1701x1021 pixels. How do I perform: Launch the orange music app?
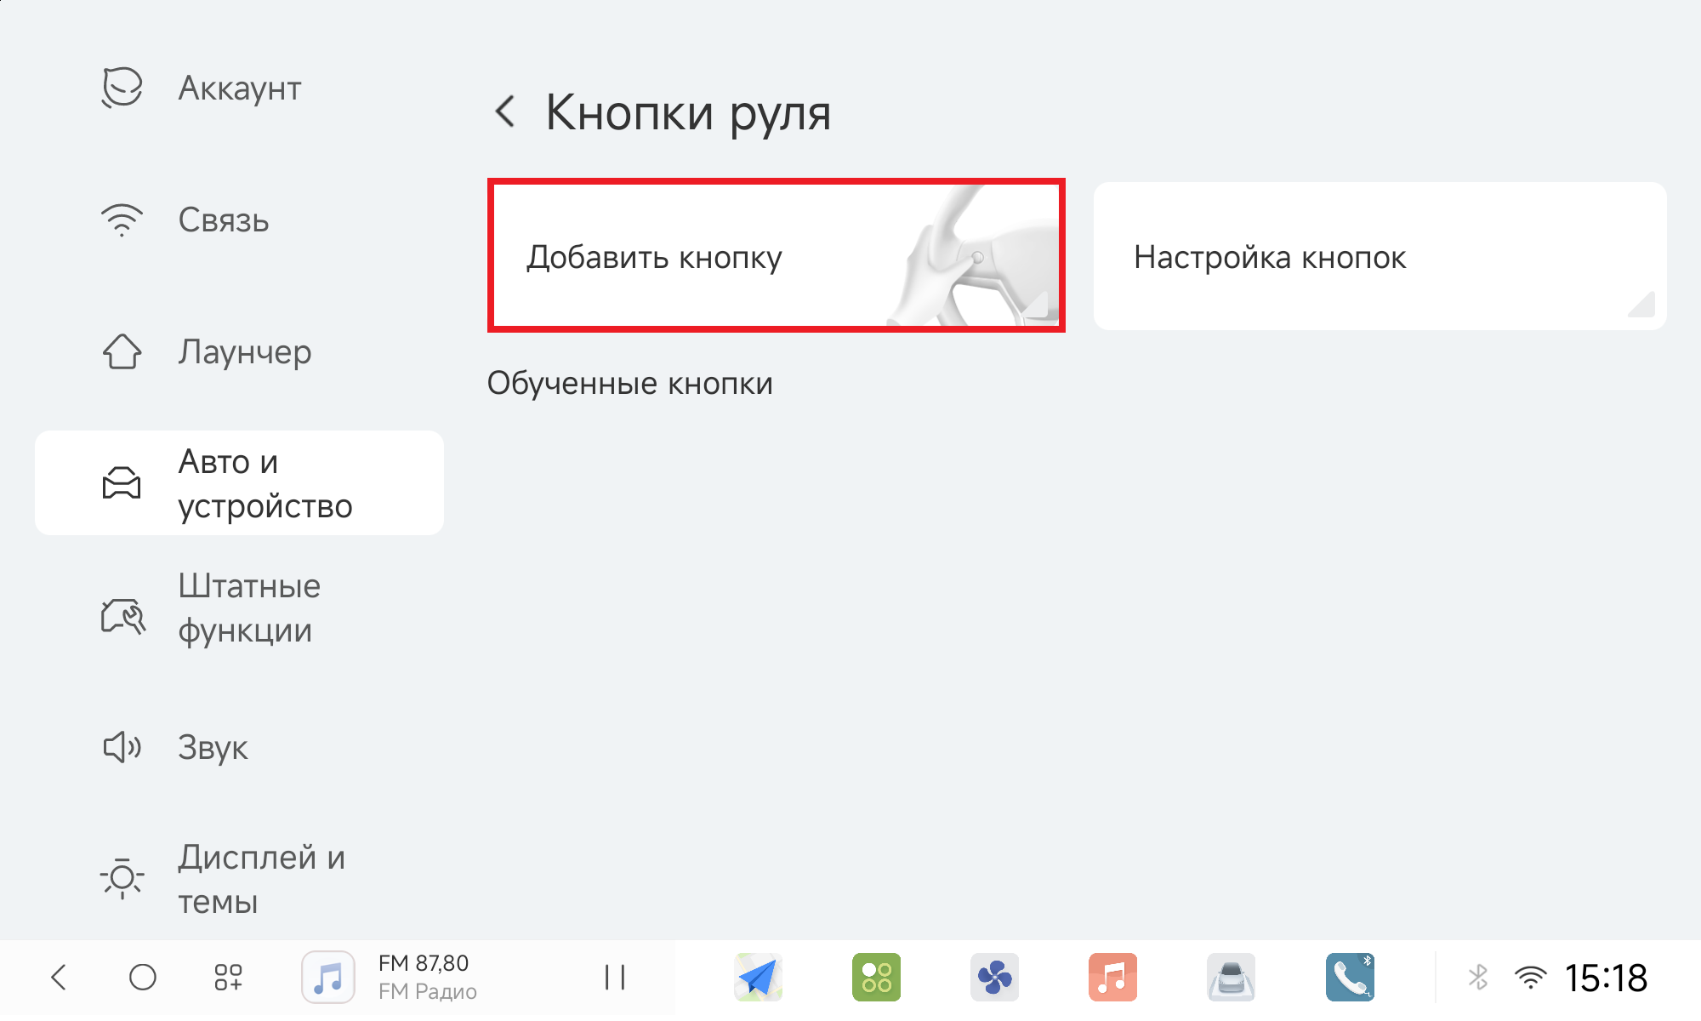pos(1112,977)
